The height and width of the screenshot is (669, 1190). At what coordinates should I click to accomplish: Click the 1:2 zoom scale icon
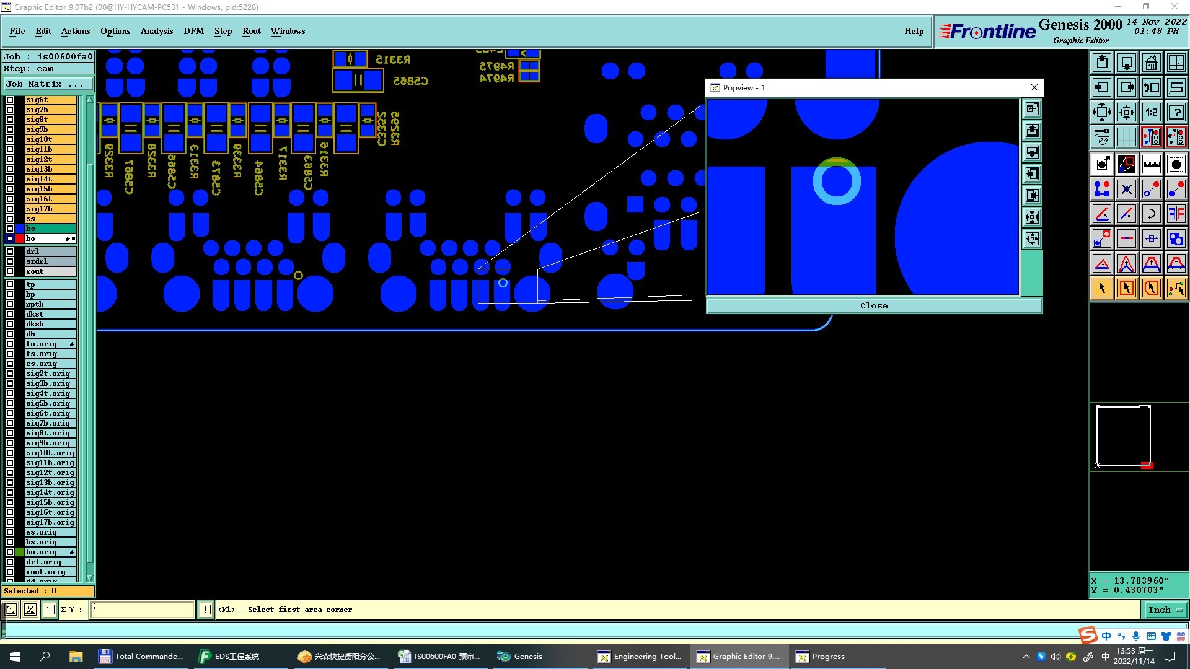click(1151, 112)
